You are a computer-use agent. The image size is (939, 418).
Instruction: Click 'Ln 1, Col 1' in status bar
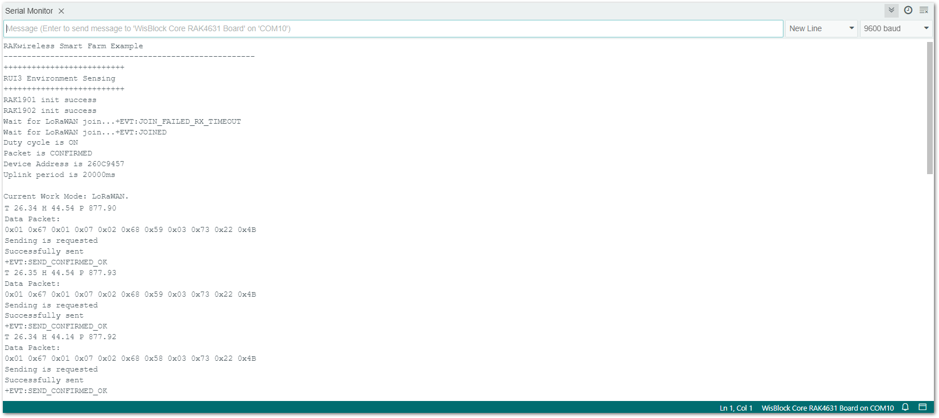pos(736,408)
